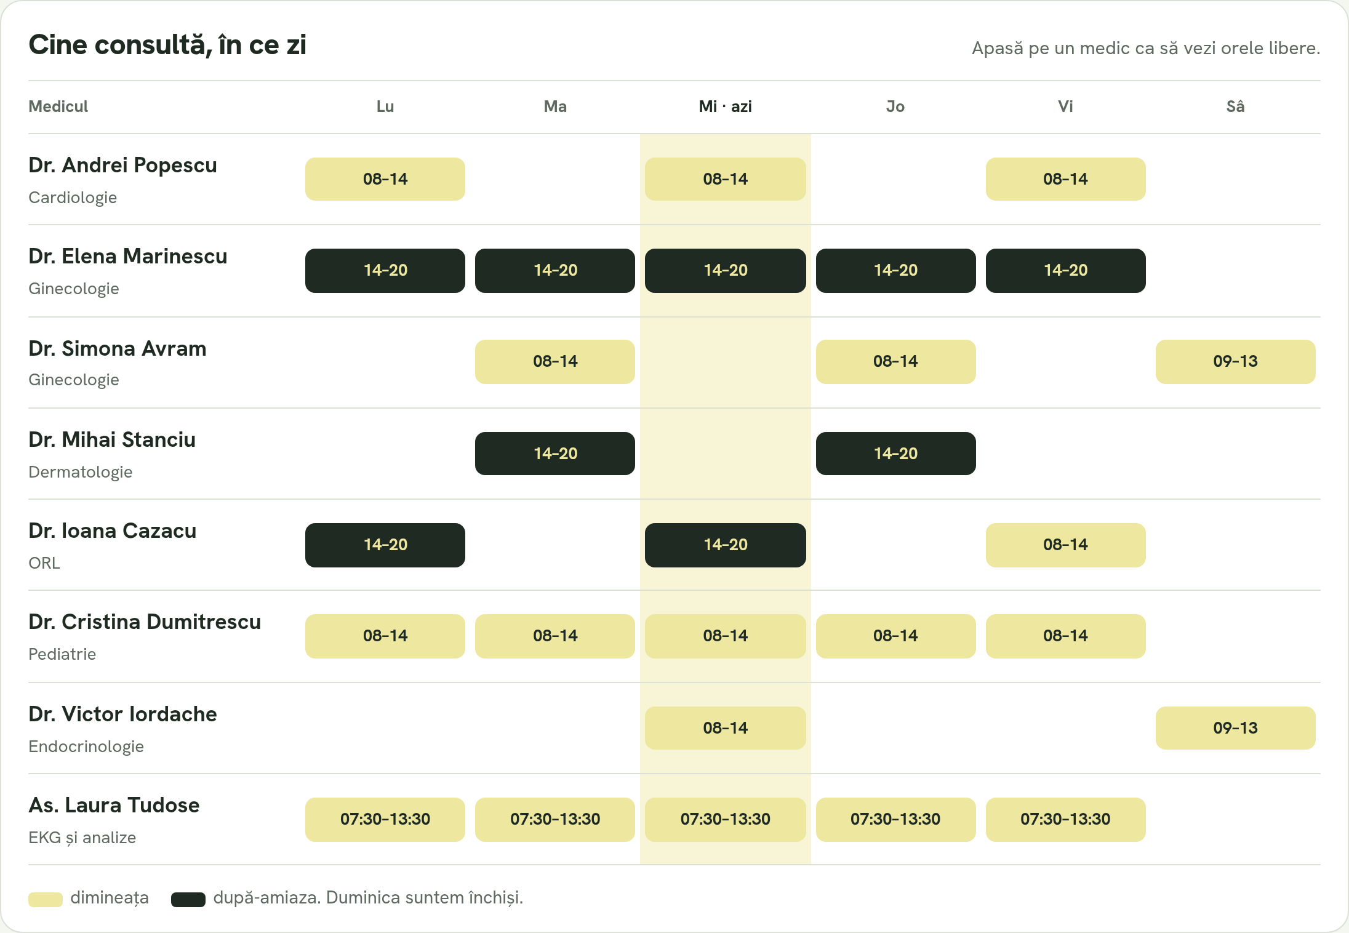Select Dr. Elena Marinescu in the schedule
Screen dimensions: 1349x933
point(128,257)
